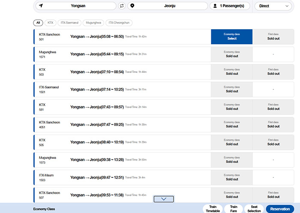The width and height of the screenshot is (300, 213).
Task: Click the 'Yongsan → Jeonju(09:38 ~ 13:28)' row text
Action: click(x=97, y=160)
